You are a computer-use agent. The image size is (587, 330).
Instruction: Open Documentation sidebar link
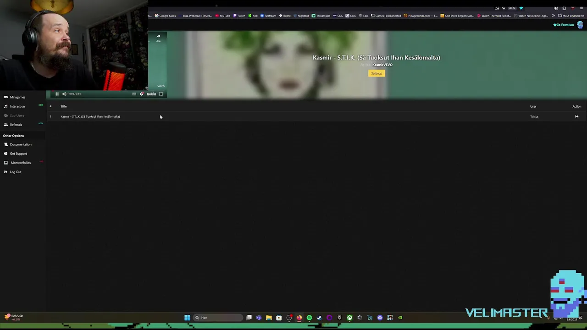(x=21, y=144)
